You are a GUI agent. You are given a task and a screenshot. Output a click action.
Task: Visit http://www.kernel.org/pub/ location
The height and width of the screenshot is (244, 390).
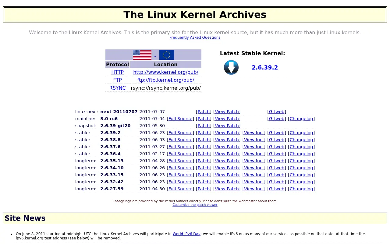[166, 72]
